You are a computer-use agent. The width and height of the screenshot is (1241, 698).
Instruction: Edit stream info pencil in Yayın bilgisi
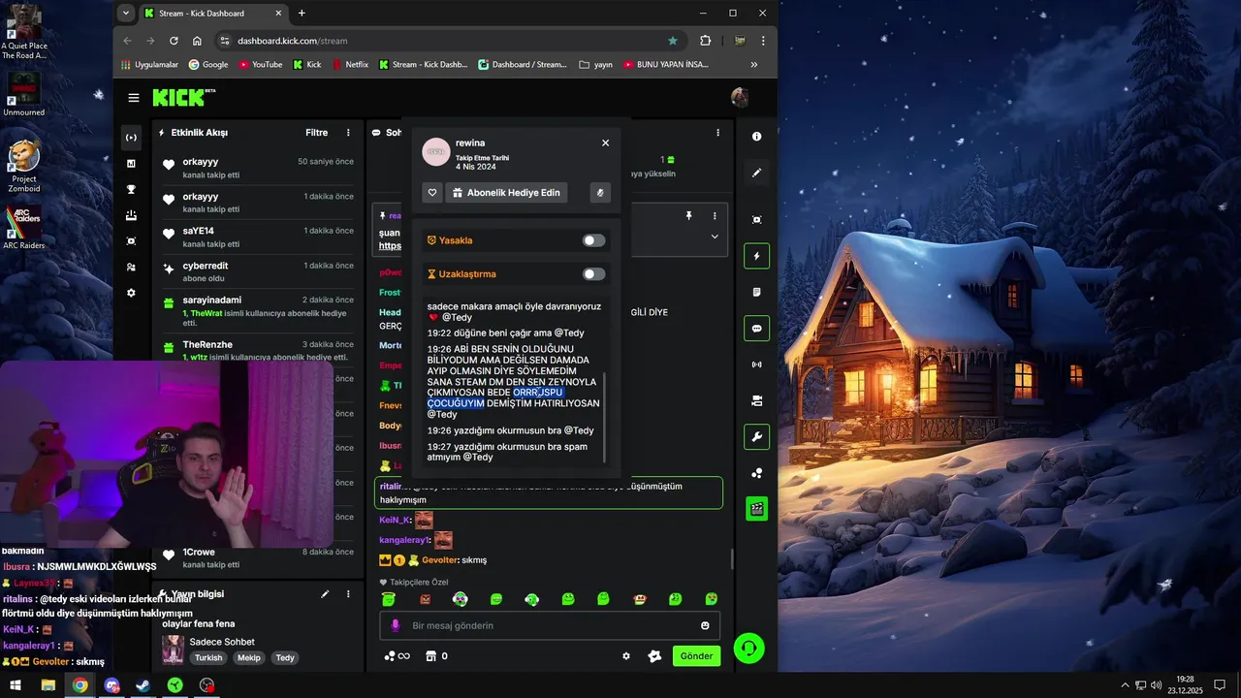325,593
